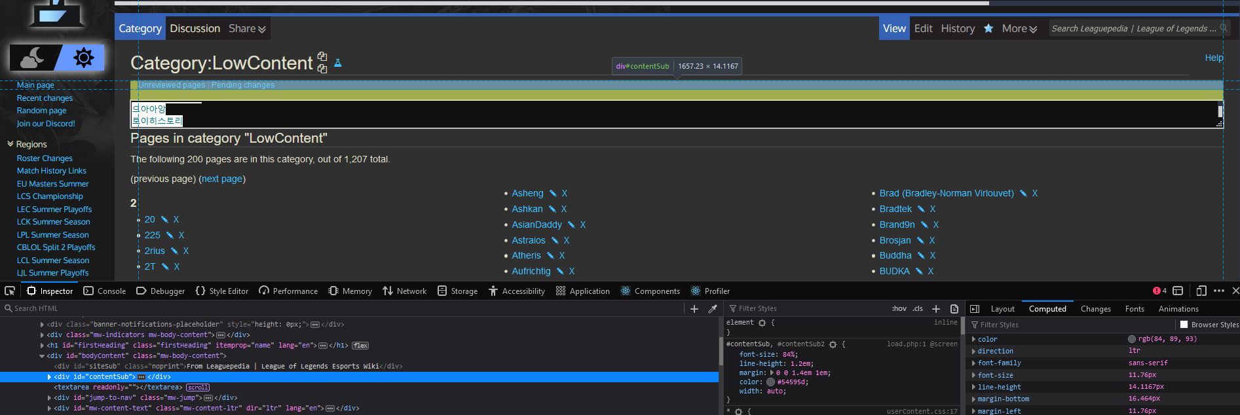The image size is (1240, 415).
Task: Open the Recent changes sidebar link
Action: pos(45,98)
